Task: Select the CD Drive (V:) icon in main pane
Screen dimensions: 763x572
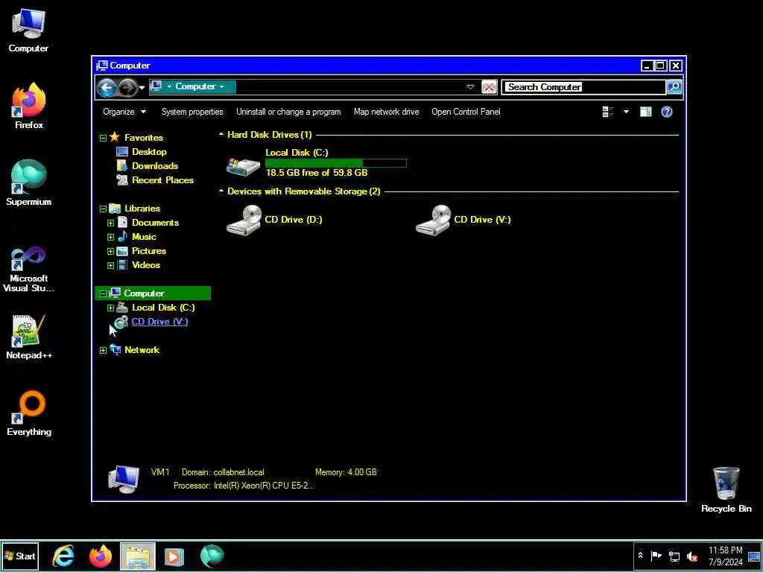Action: point(433,220)
